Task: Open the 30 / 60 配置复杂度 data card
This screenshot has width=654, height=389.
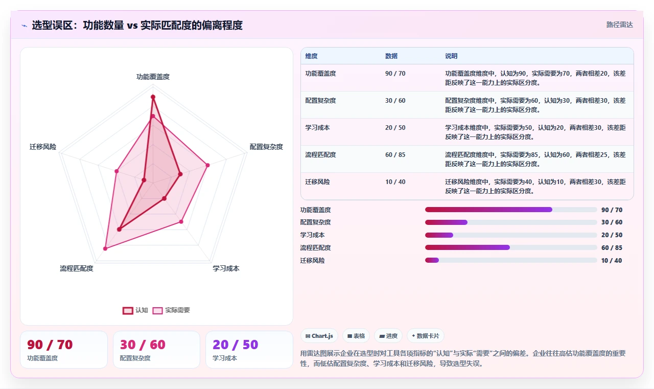Action: pyautogui.click(x=156, y=350)
